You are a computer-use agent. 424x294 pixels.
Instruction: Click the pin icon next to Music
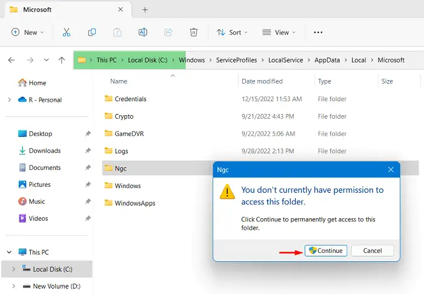[x=88, y=201]
